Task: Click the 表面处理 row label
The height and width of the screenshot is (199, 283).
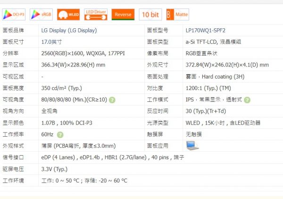Action: tap(158, 77)
